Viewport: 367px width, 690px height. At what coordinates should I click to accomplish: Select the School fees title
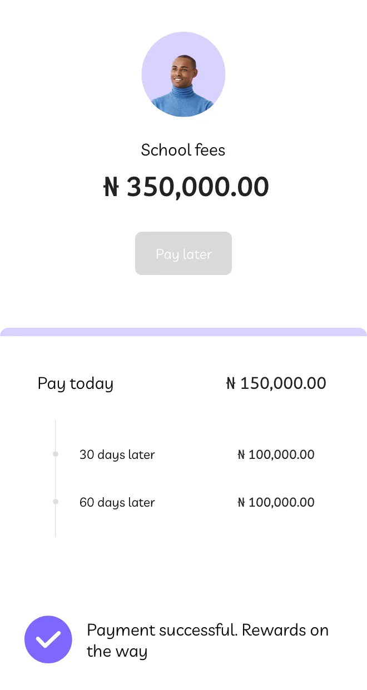point(183,150)
